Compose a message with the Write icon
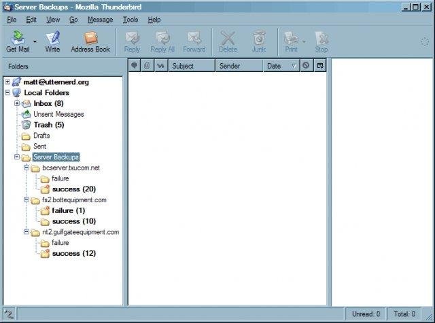Screen dimensions: 435x323 pos(52,41)
